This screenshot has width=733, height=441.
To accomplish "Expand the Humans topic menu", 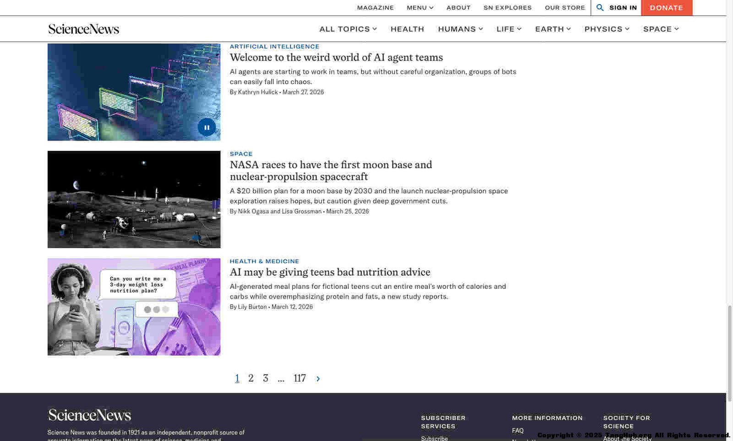I will point(460,29).
